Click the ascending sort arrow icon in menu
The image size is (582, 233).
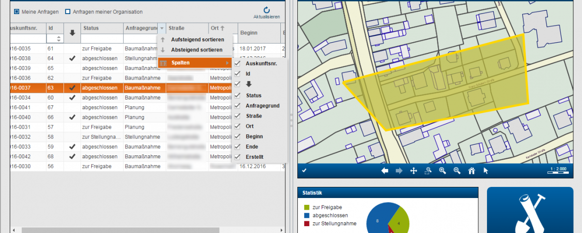[x=163, y=39]
